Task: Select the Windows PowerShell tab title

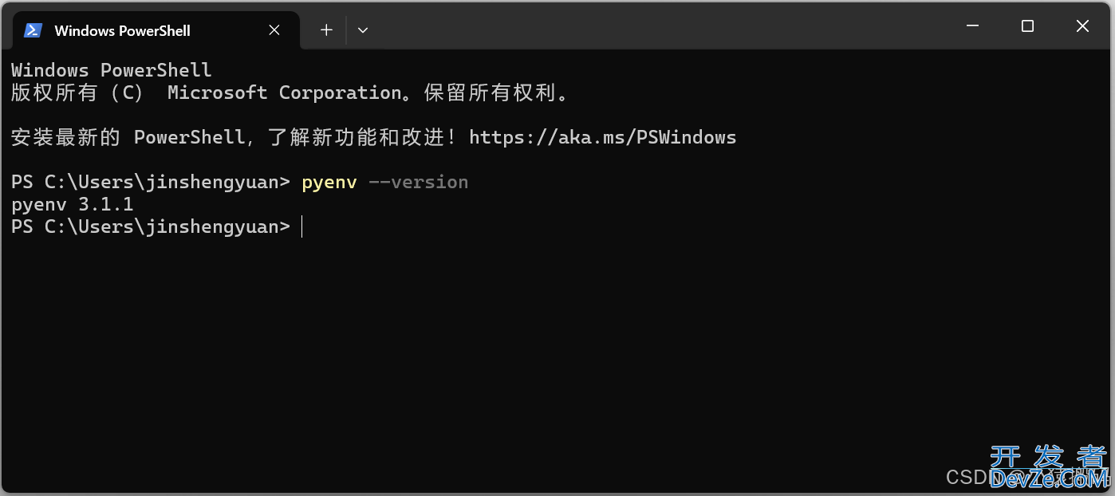Action: click(x=122, y=31)
